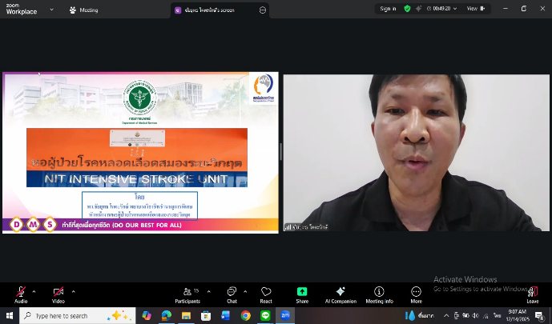
Task: Open the More options menu
Action: click(x=416, y=295)
